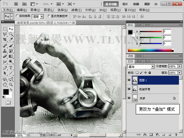Open the 滤镜(T) menu
Image resolution: width=184 pixels, height=138 pixels.
point(77,10)
